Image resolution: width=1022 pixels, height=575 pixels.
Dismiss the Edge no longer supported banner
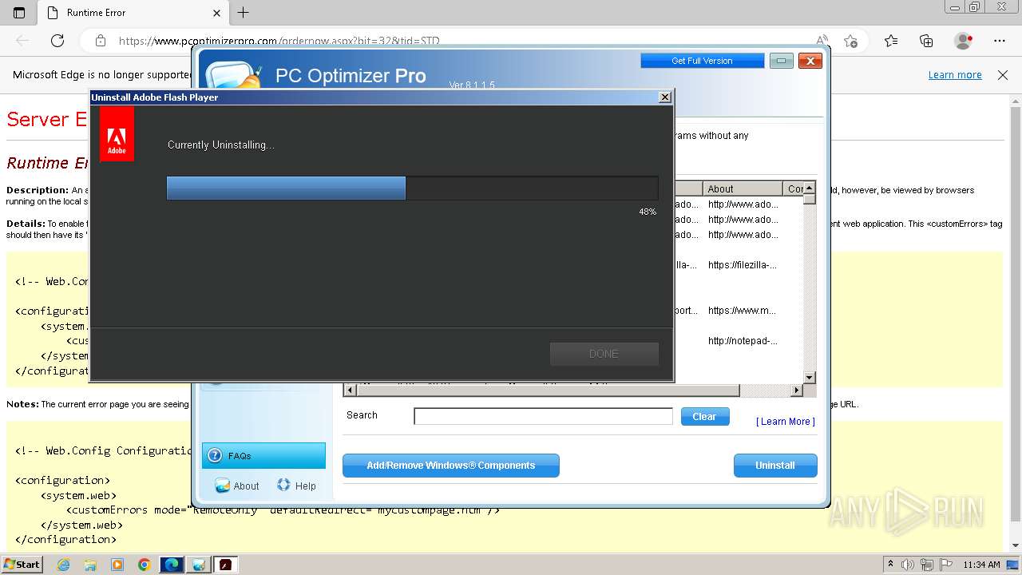pos(1003,75)
